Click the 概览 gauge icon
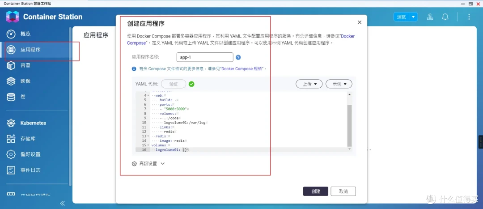The image size is (483, 209). click(11, 34)
